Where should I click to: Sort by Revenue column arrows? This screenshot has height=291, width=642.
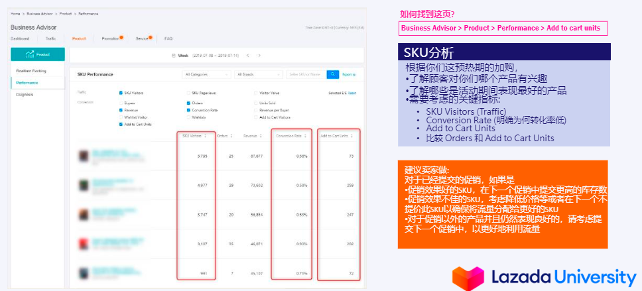pyautogui.click(x=261, y=136)
